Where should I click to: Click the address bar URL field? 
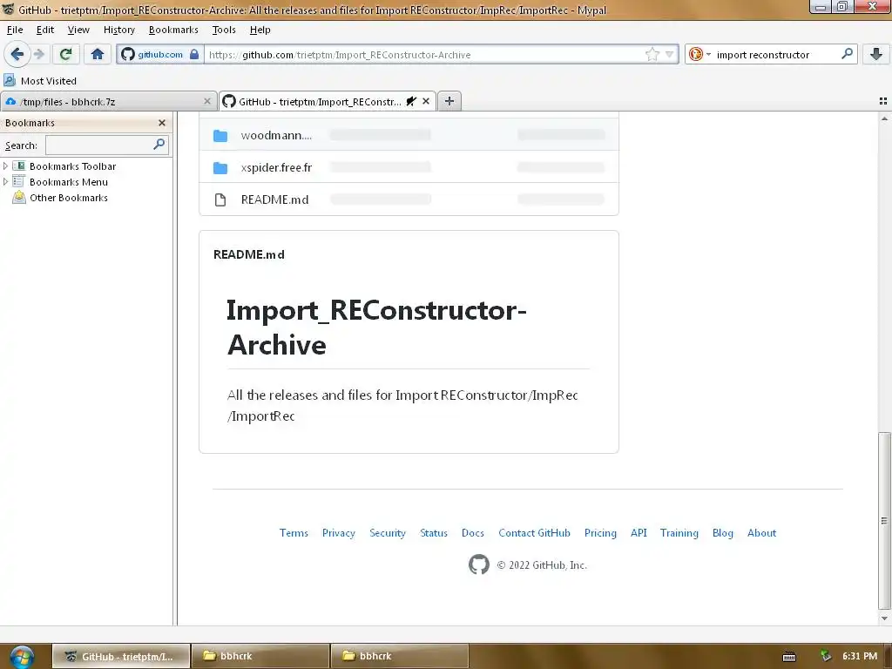(x=424, y=55)
